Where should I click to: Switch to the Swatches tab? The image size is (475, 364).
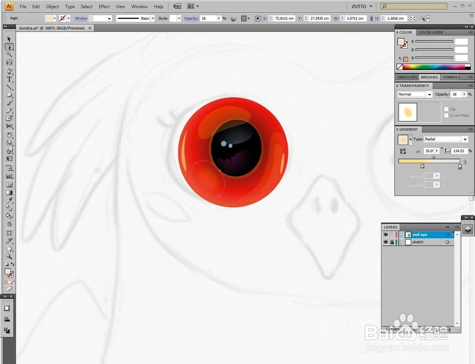[407, 77]
